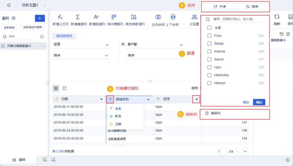Viewport: 293px width, 166px height.
Task: Click the 其他表新增列 icon
Action: point(134,17)
